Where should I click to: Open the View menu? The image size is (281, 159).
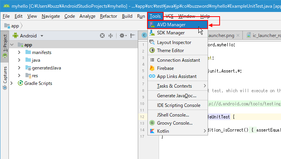click(32, 16)
